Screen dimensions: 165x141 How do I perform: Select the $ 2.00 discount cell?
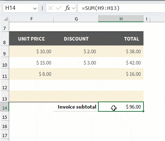[76, 51]
